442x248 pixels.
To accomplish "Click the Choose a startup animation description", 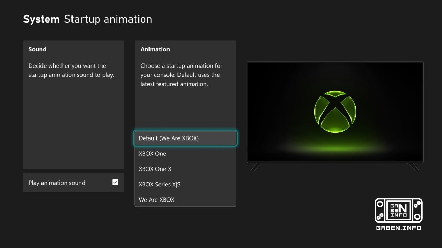I will coord(181,75).
